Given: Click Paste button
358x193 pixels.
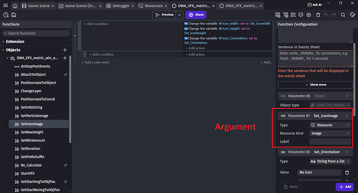Looking at the screenshot, I should coord(291,187).
